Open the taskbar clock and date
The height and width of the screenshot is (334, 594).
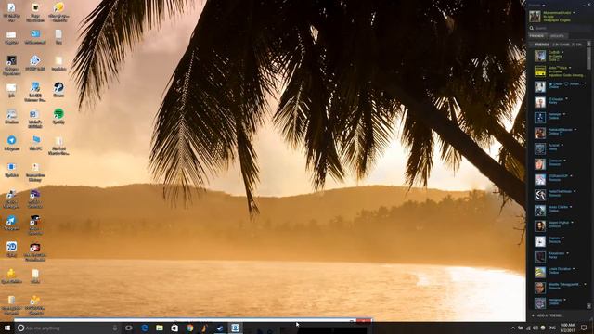(x=567, y=328)
